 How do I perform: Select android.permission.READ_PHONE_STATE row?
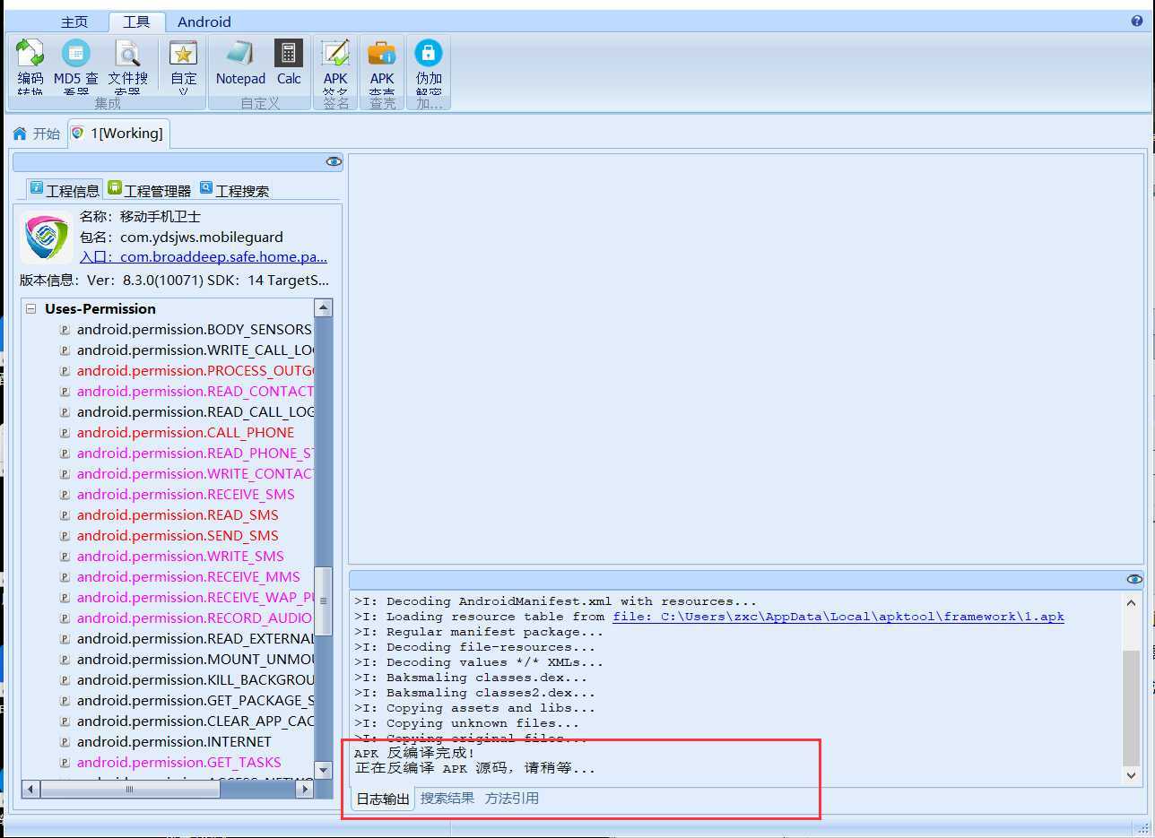pos(195,454)
